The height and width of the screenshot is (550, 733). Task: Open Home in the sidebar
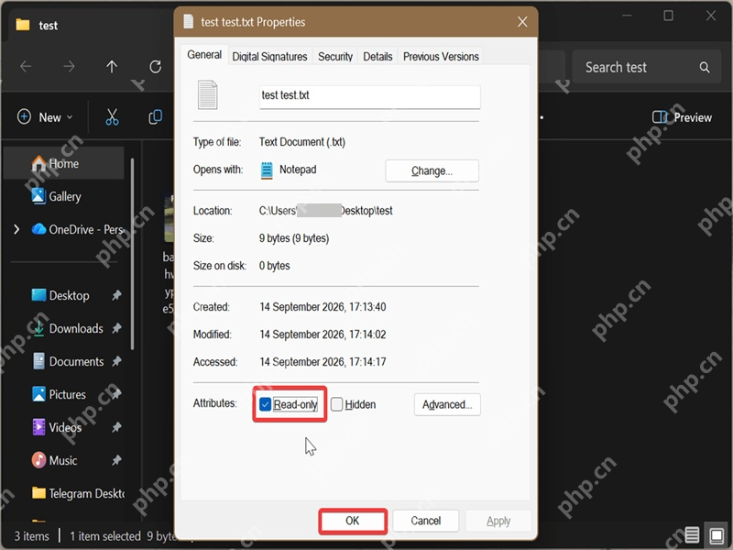(64, 163)
